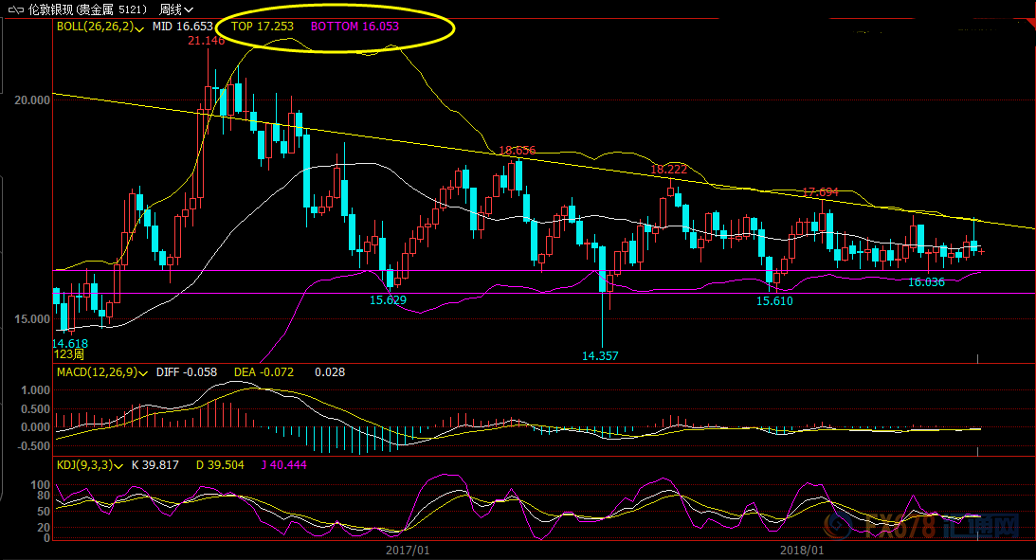The height and width of the screenshot is (560, 1036).
Task: Select the magenta BOTTOM 16.053 label
Action: (354, 27)
